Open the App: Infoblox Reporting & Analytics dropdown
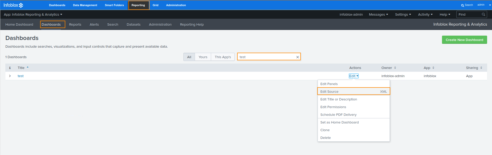The height and width of the screenshot is (155, 492). pos(33,15)
